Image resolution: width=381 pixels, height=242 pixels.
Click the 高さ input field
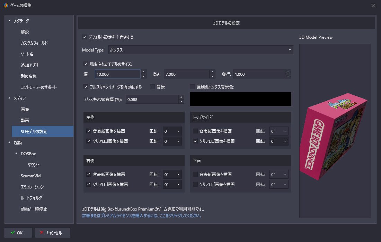point(187,74)
